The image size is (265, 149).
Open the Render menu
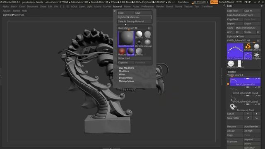(160, 7)
